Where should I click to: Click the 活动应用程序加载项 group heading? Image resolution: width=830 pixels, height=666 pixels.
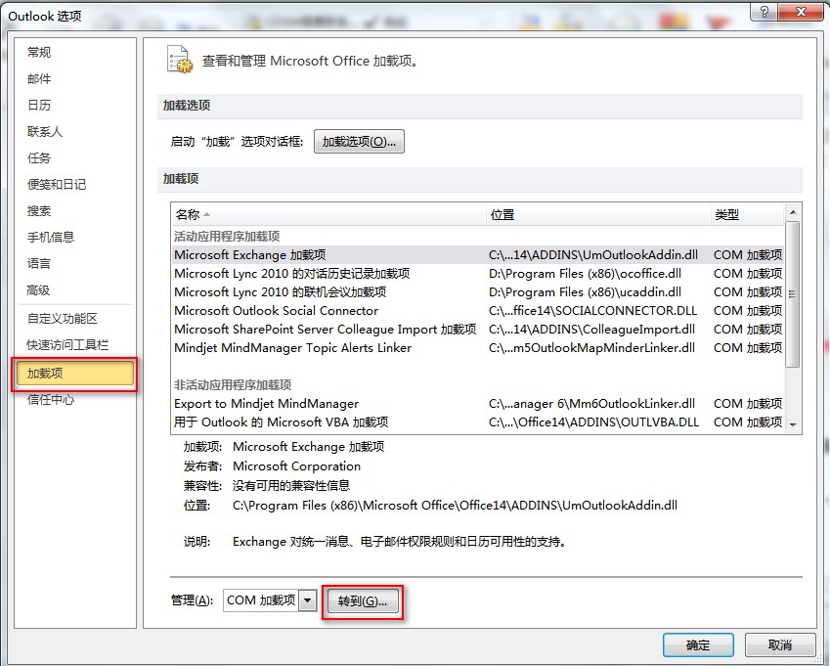tap(227, 236)
